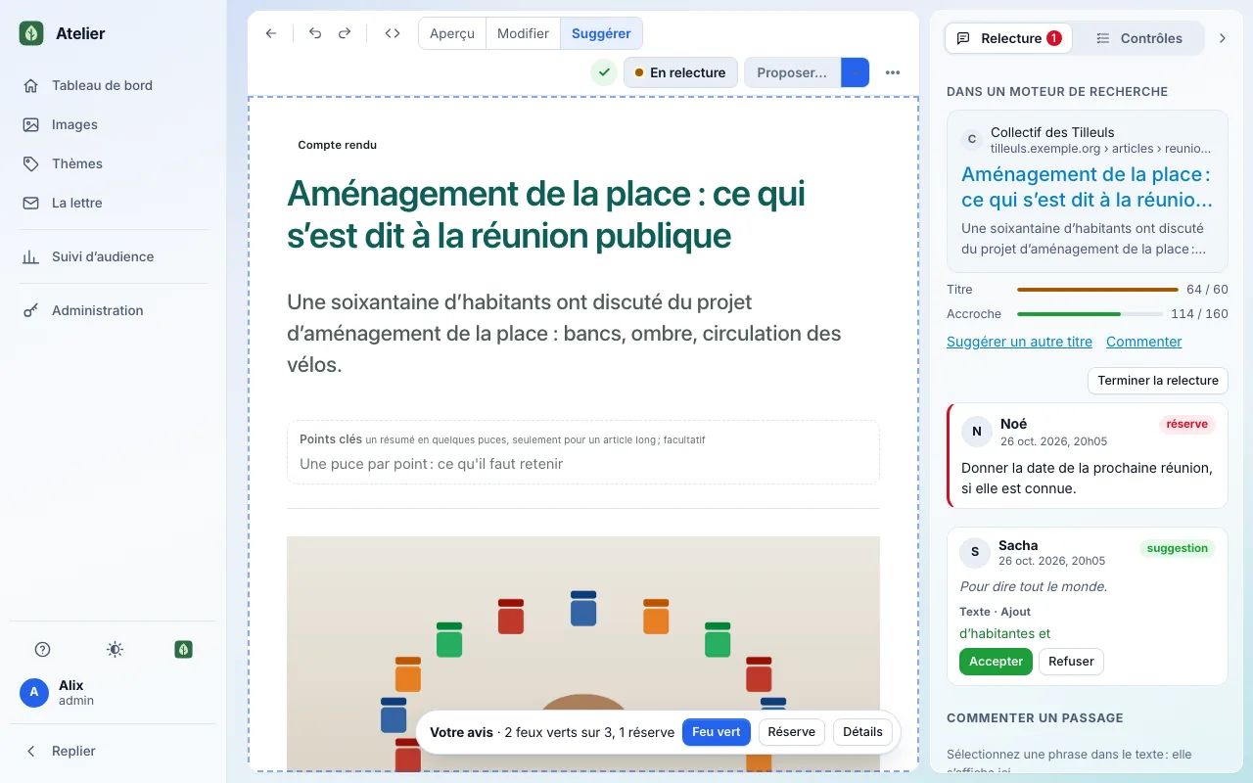Redo the last change
The image size is (1253, 783).
tap(345, 33)
